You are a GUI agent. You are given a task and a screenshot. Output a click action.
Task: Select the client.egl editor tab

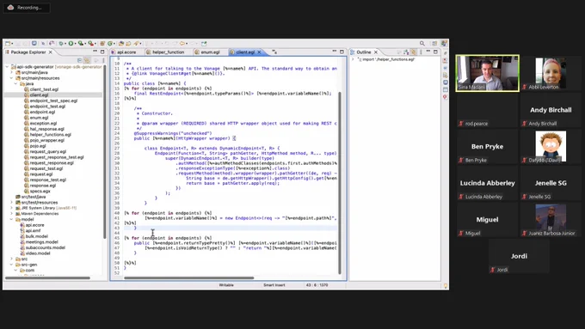(245, 52)
